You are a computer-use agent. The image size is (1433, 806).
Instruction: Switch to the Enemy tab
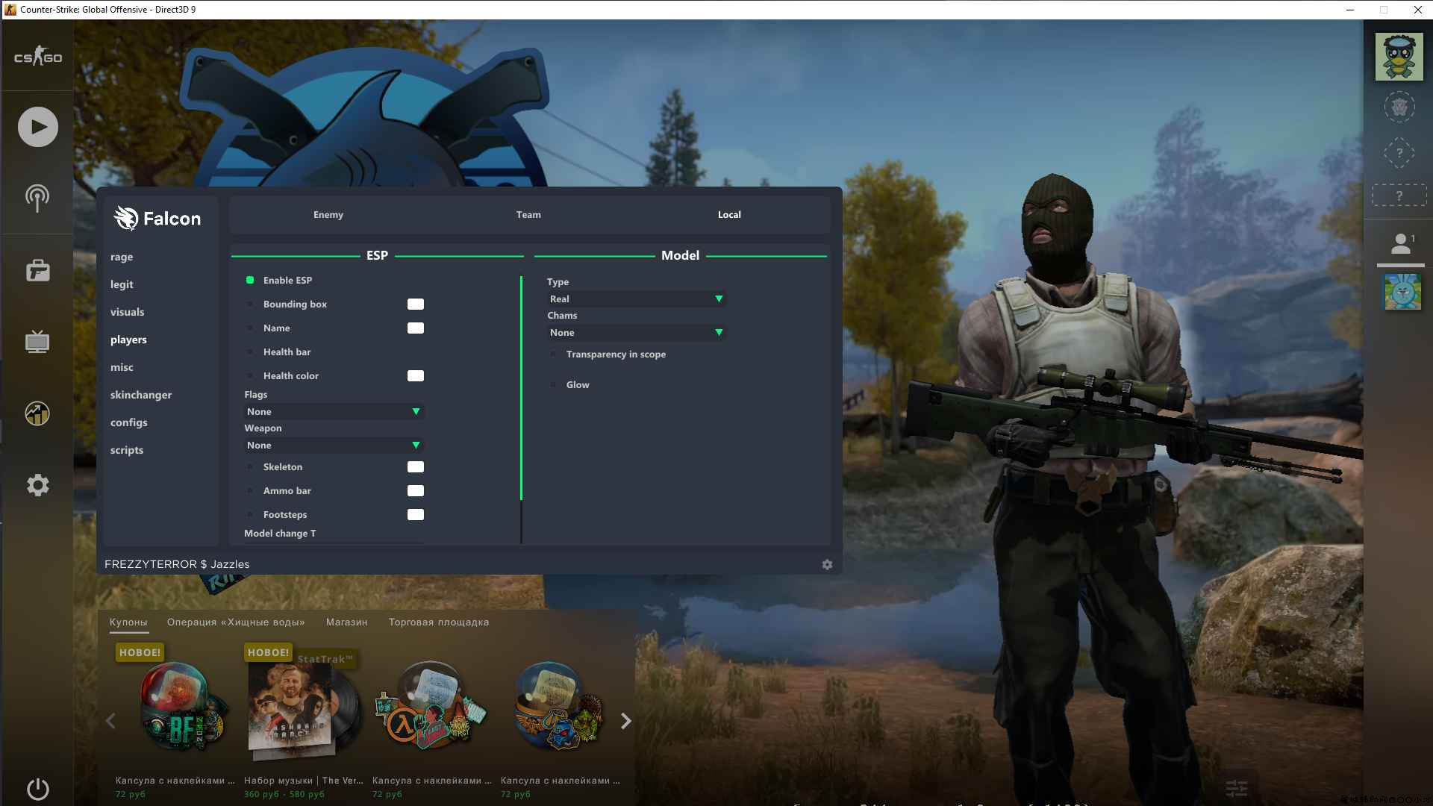pyautogui.click(x=328, y=215)
